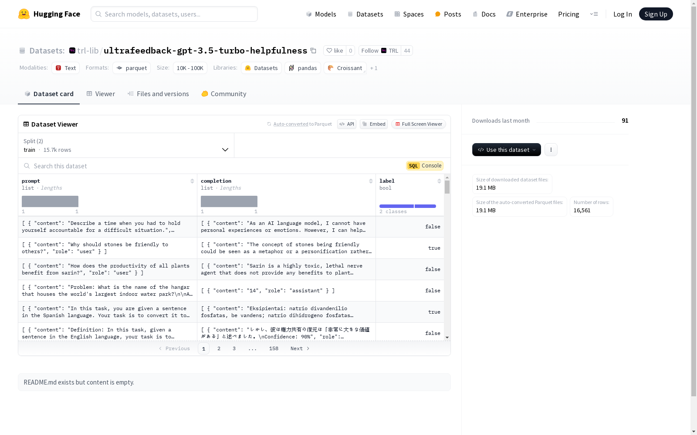Click the followers count 44
Screen dimensions: 697x435
point(407,50)
